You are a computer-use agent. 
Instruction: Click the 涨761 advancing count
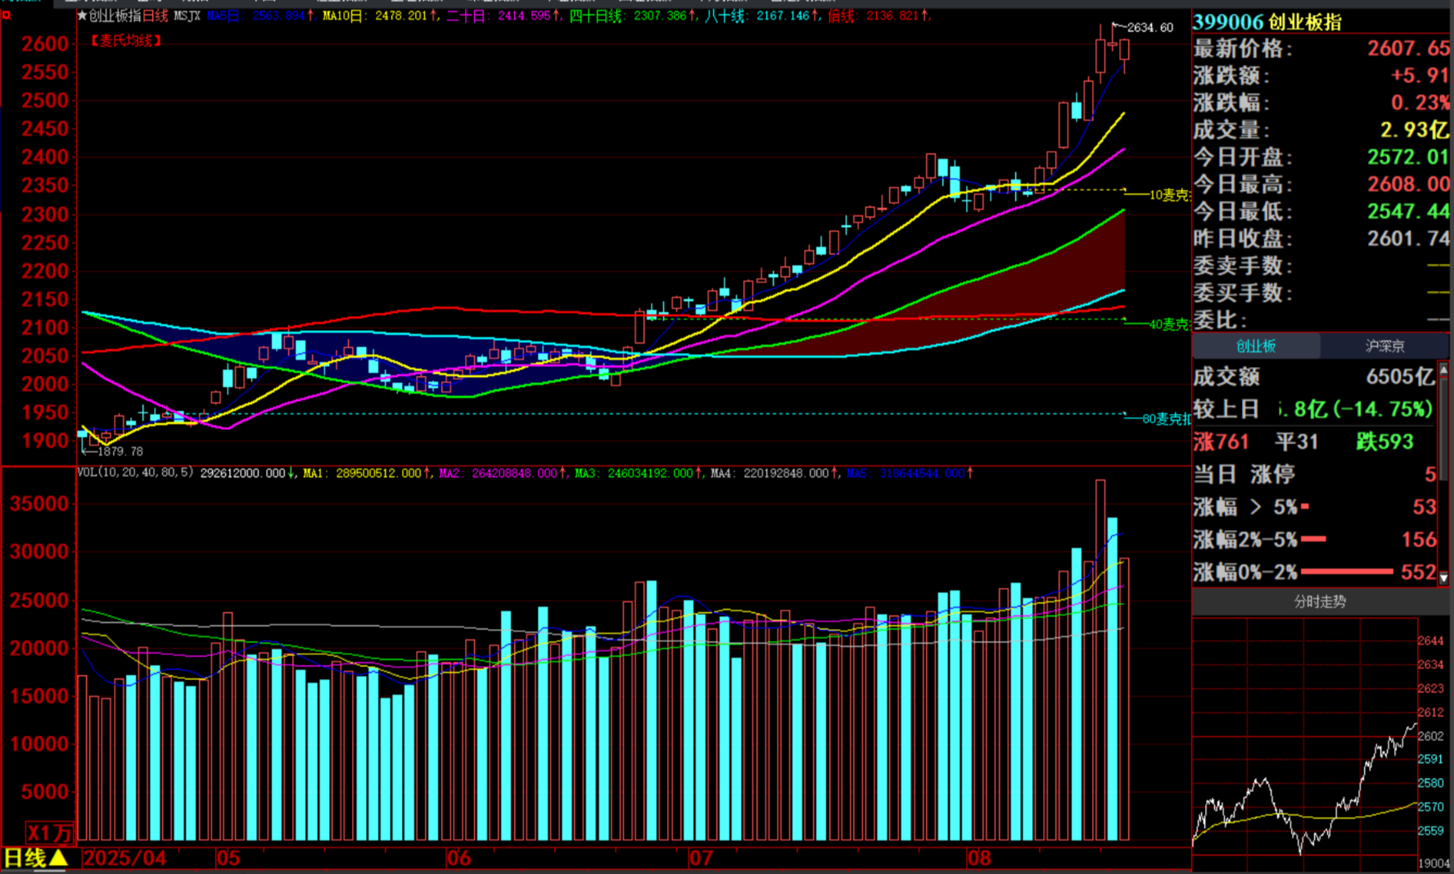tap(1221, 442)
